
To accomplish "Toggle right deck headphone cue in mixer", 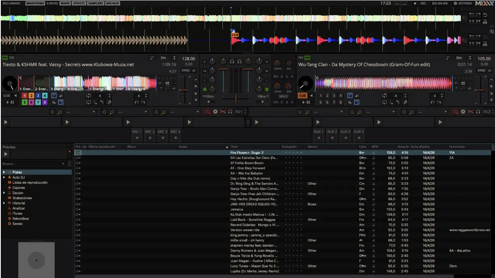I will (x=240, y=61).
